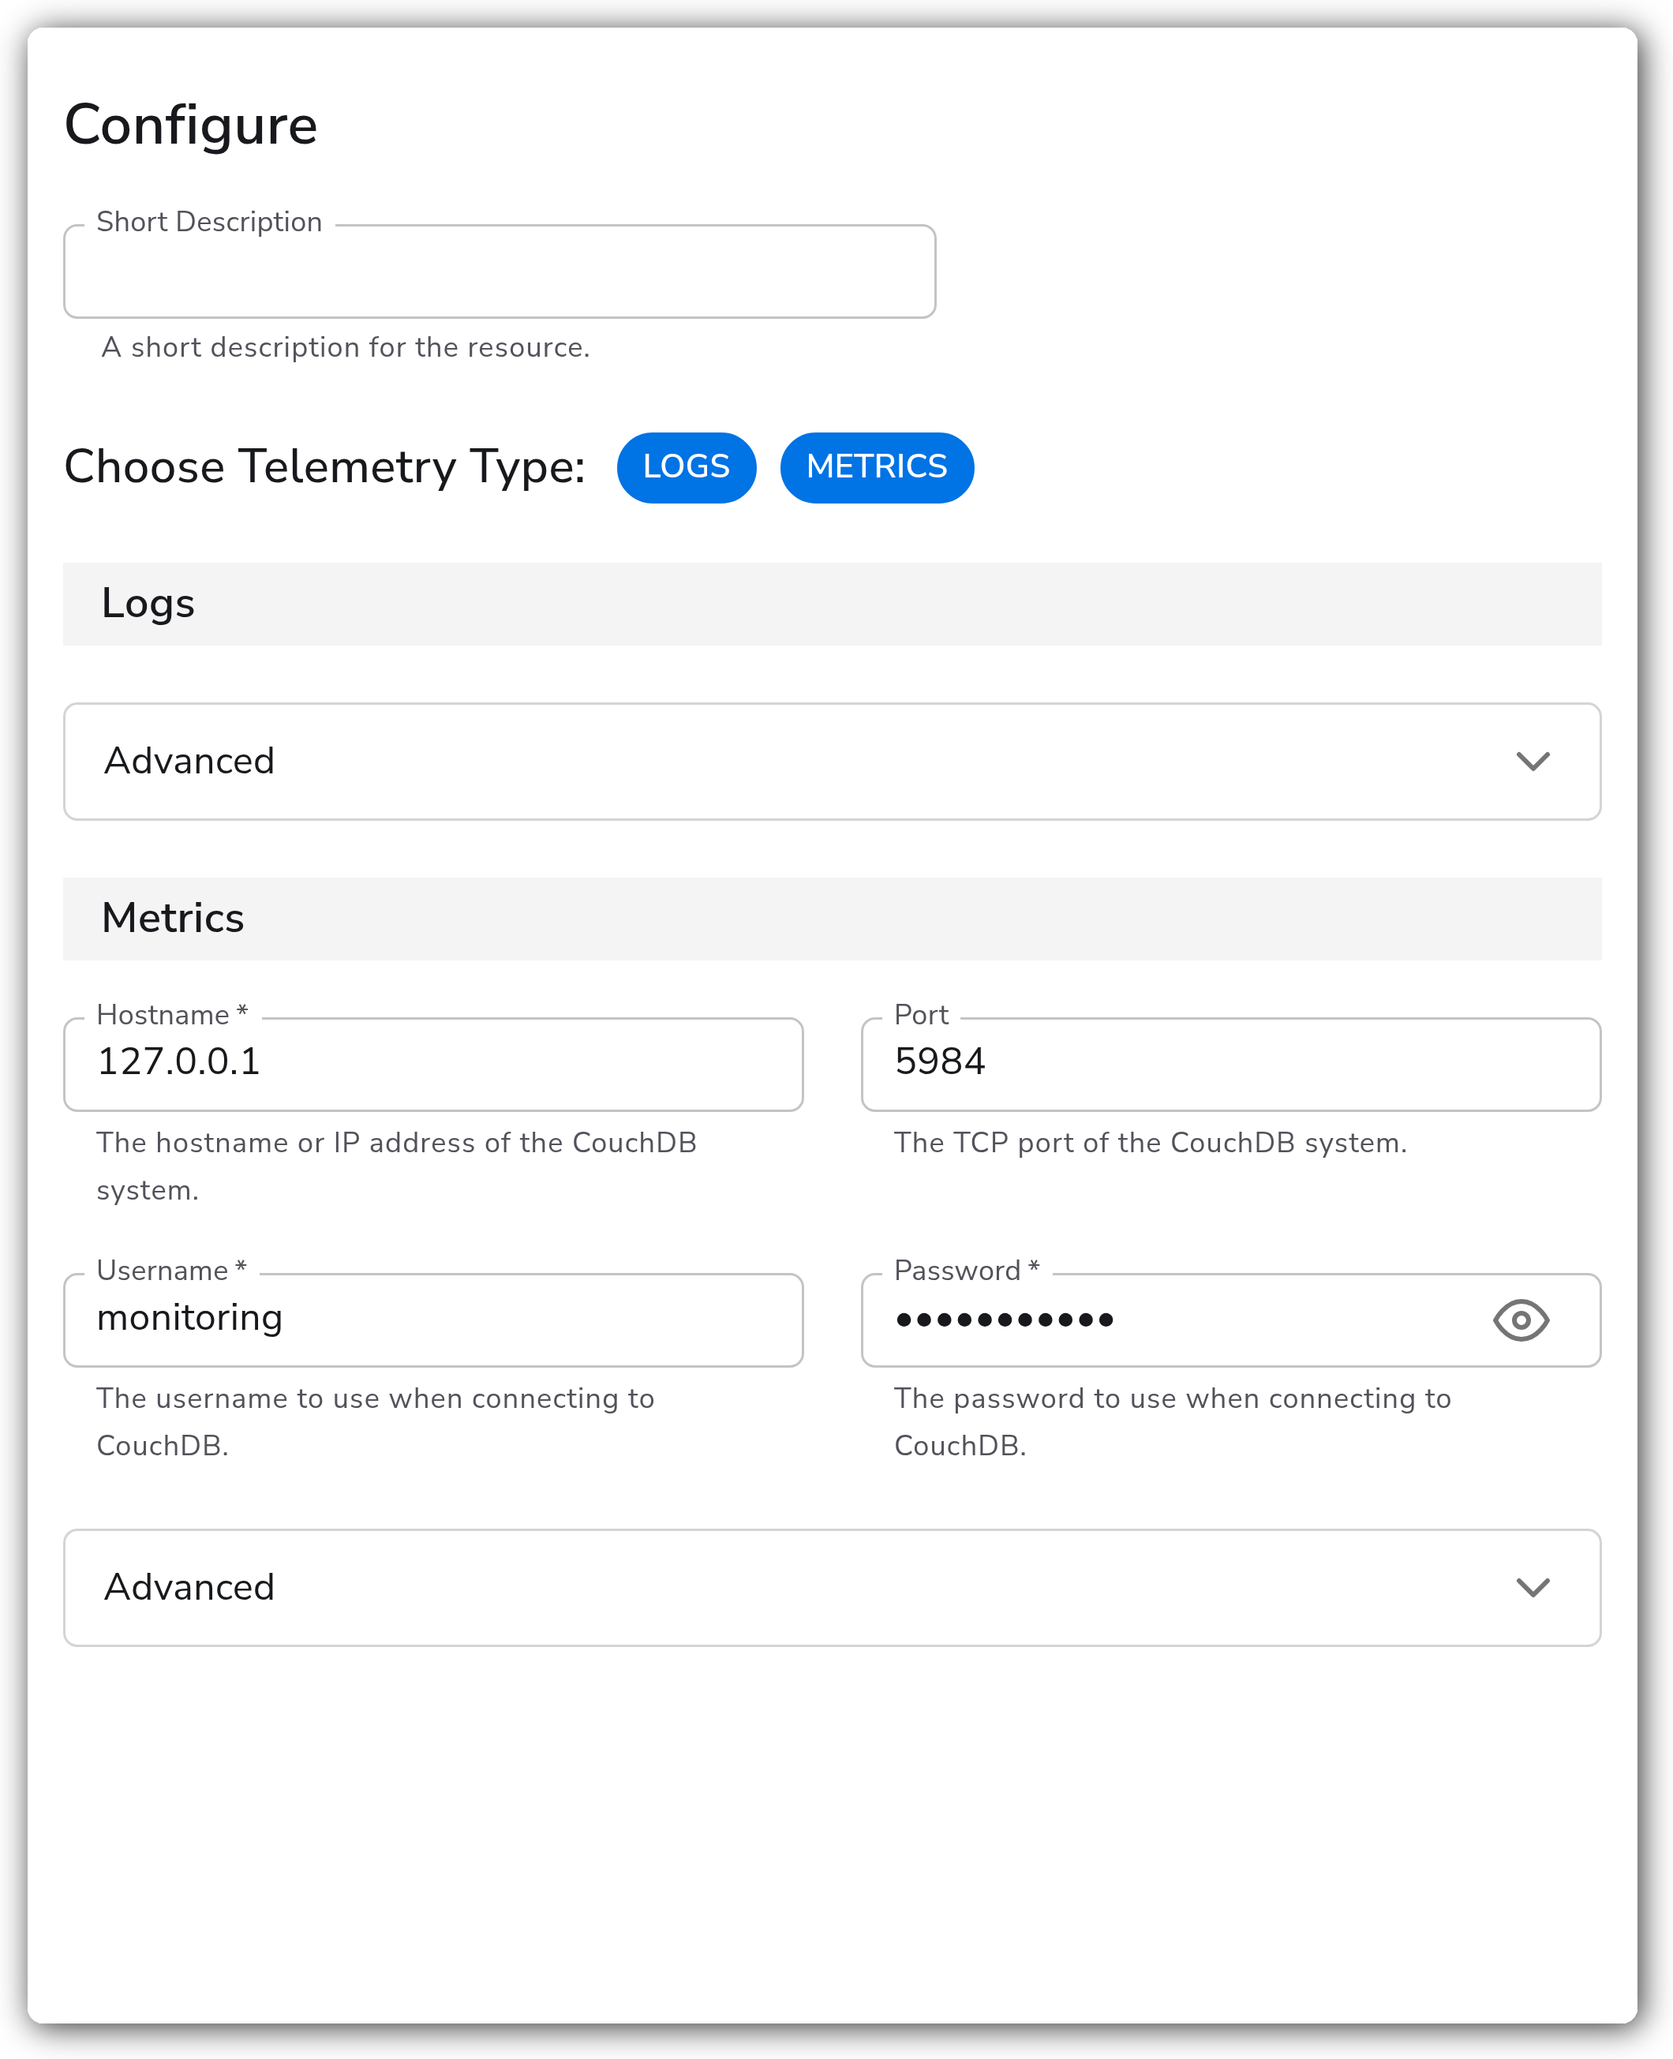Click 'A short description for the resource.' helper text
1673x2059 pixels.
pos(345,347)
